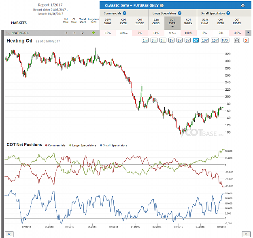Set chart range to 10Y
Screen dimensions: 253x238
pos(205,40)
